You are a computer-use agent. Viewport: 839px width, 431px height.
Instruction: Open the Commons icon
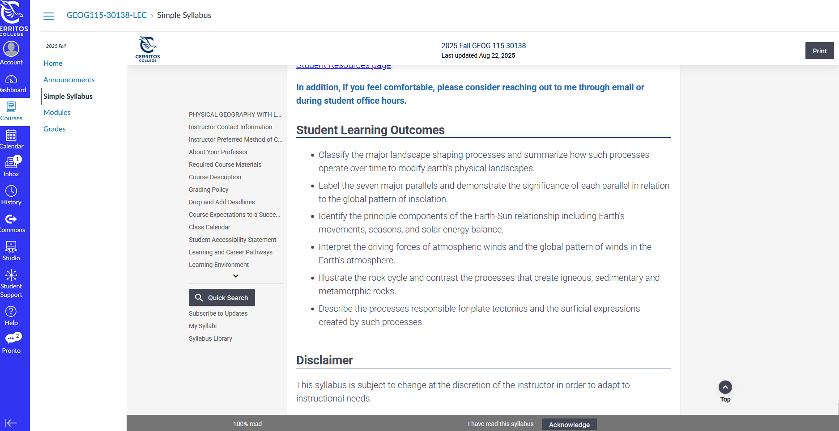pyautogui.click(x=11, y=219)
